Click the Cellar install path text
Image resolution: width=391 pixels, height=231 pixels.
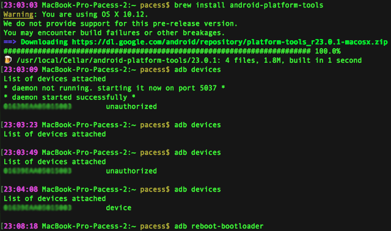[x=119, y=60]
